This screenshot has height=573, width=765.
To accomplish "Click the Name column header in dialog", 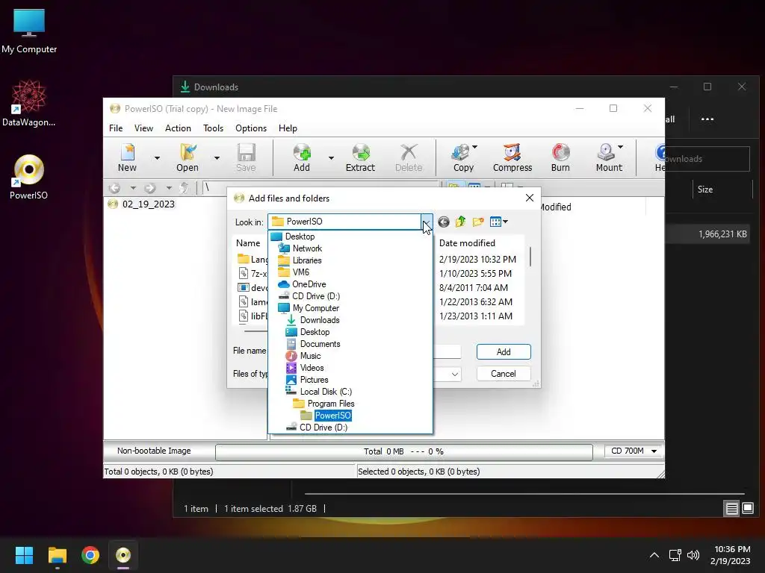I will (x=248, y=243).
